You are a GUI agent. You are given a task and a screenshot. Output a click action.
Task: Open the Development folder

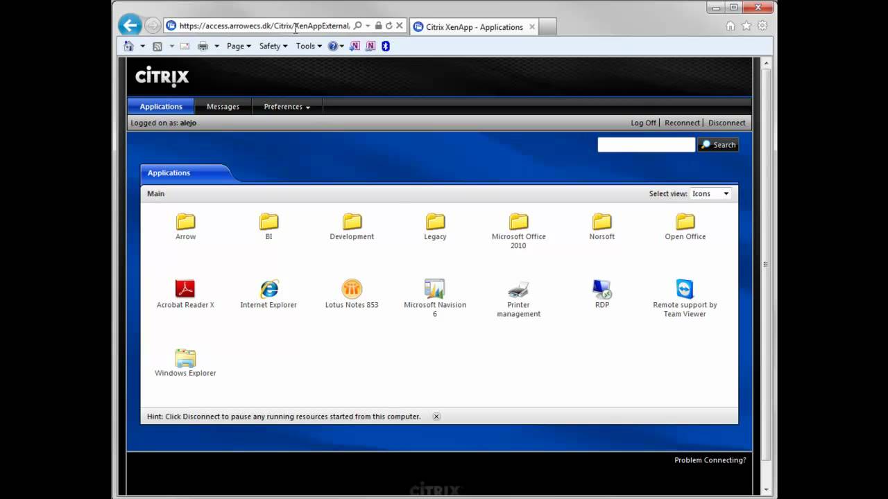pyautogui.click(x=352, y=227)
